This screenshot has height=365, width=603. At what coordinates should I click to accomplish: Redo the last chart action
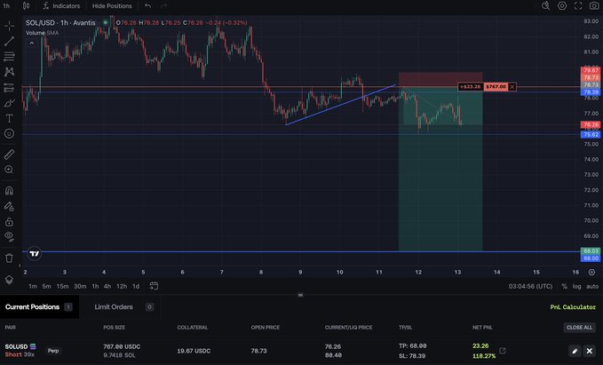click(x=163, y=5)
